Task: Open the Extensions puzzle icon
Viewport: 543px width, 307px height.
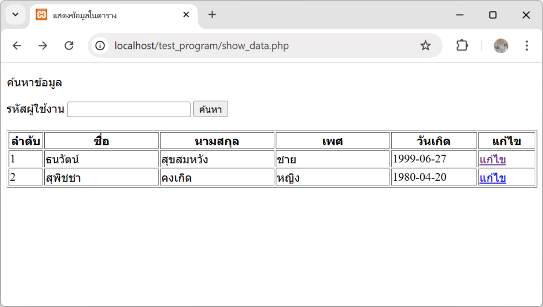Action: tap(462, 46)
